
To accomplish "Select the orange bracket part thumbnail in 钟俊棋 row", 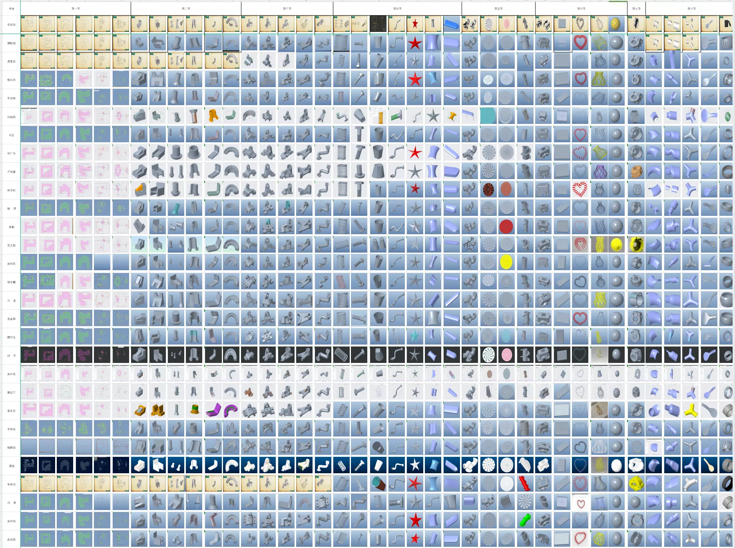I will tap(213, 116).
